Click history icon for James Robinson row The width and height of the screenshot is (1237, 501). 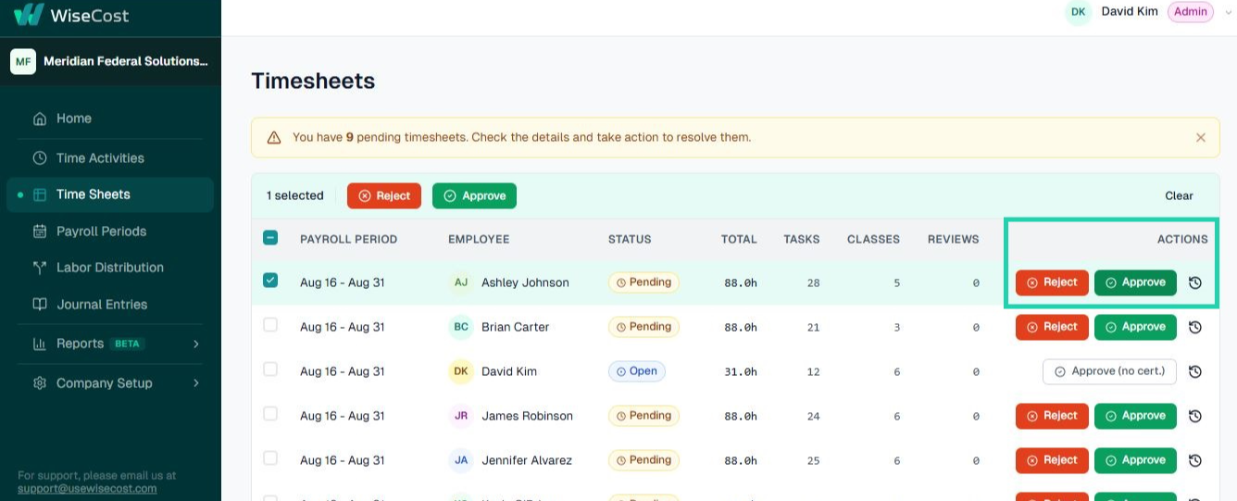click(x=1195, y=416)
